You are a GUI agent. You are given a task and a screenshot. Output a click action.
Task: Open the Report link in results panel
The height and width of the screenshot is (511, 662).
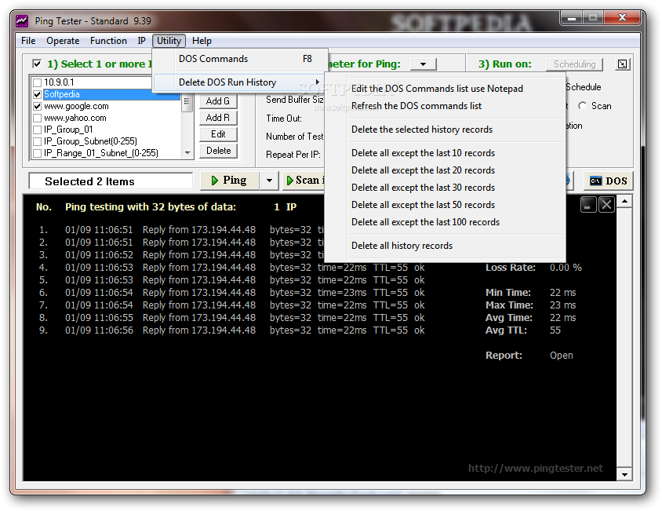coord(561,356)
